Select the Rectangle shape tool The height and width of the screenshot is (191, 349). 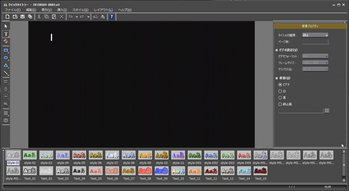coord(6,51)
